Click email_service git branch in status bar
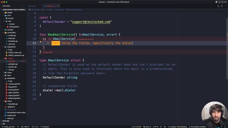The image size is (228, 128). pos(9,127)
